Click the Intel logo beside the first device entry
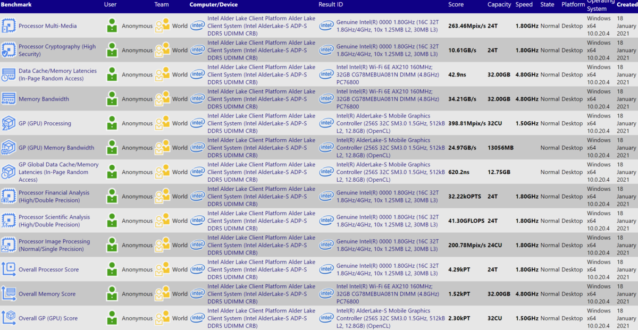The height and width of the screenshot is (330, 638). (197, 25)
